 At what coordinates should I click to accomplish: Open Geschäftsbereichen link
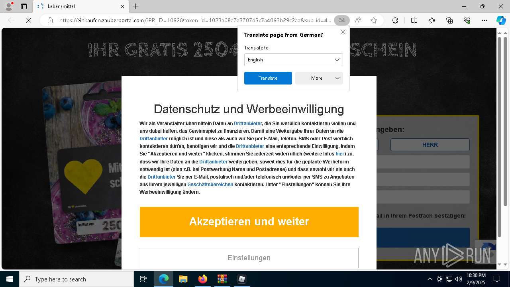[x=210, y=185]
